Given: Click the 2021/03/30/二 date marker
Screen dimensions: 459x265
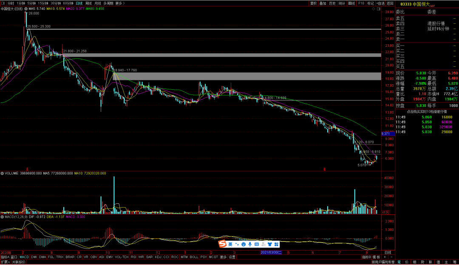Looking at the screenshot, I should (x=271, y=252).
